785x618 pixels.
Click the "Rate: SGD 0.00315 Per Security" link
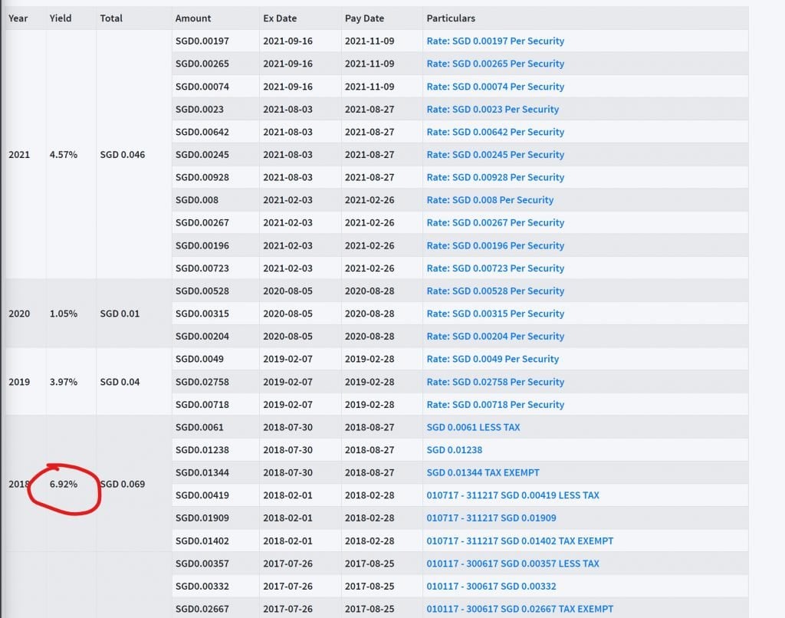495,314
